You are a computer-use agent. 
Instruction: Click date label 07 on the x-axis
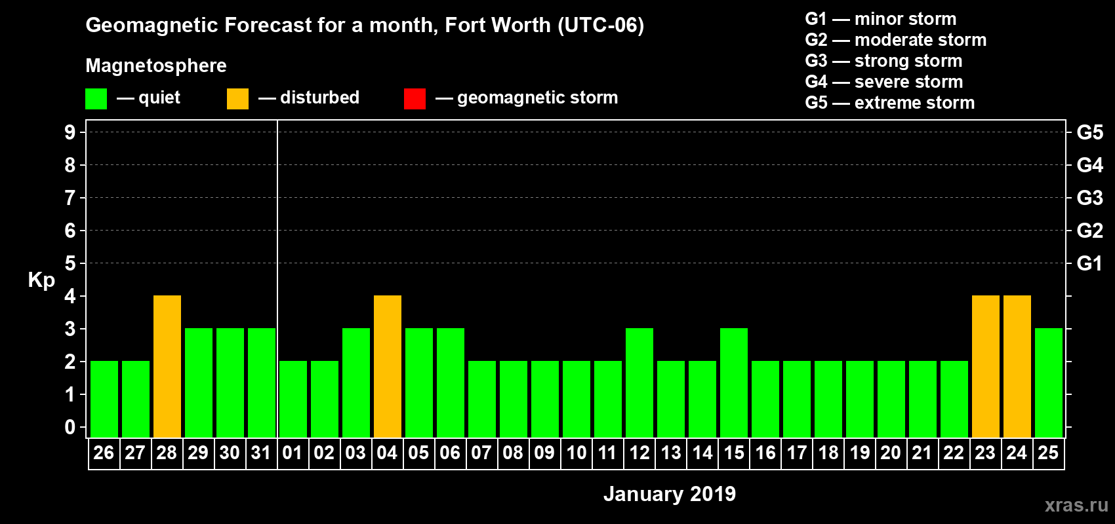(481, 453)
